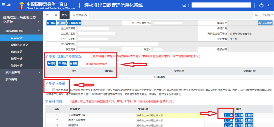Close the 认定申请 tab
Screen dimensions: 274x127
coord(86,15)
